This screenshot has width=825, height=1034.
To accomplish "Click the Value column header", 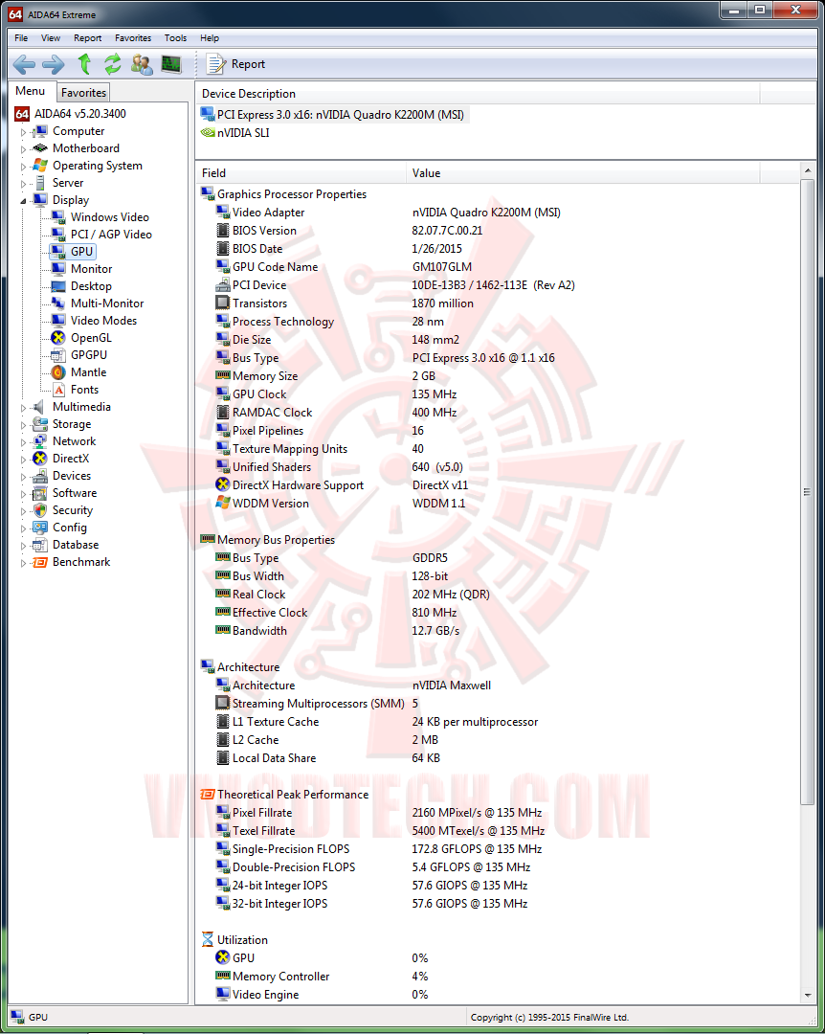I will (583, 172).
